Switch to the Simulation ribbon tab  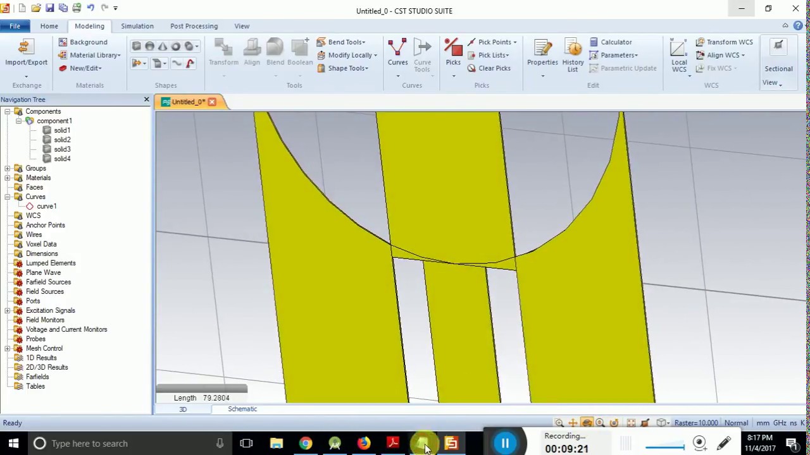(137, 26)
